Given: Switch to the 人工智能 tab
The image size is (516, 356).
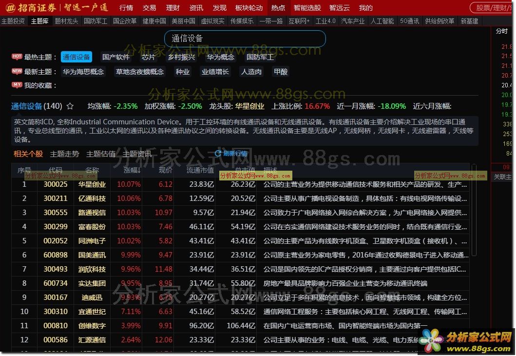Looking at the screenshot, I should click(x=382, y=21).
